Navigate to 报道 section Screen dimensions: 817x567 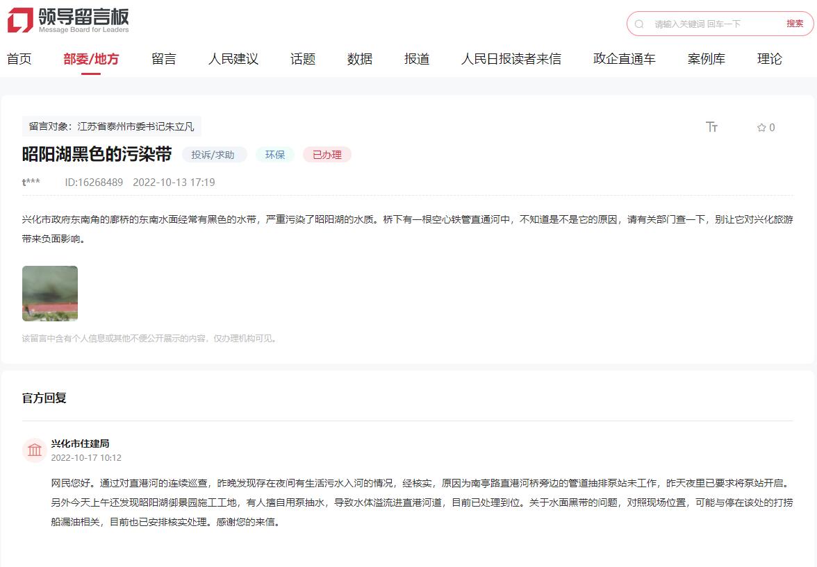tap(417, 59)
